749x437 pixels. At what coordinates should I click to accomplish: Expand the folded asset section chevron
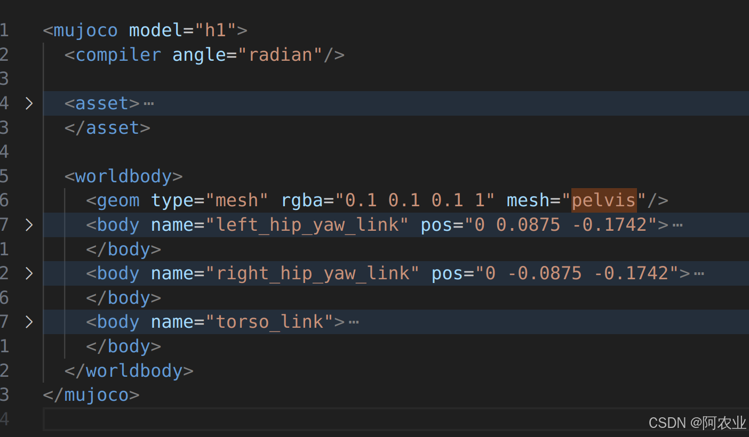pos(29,103)
